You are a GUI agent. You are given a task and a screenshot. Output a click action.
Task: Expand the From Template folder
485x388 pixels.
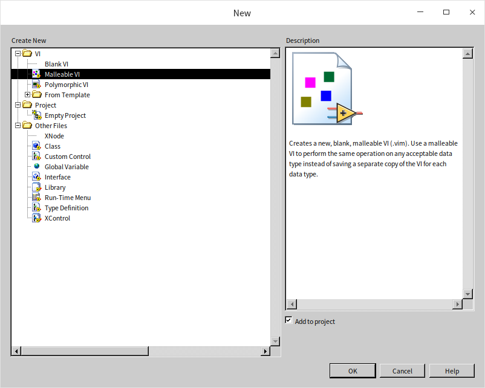click(28, 95)
